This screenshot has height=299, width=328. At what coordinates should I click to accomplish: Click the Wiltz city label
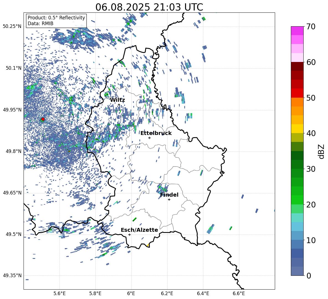pyautogui.click(x=117, y=100)
